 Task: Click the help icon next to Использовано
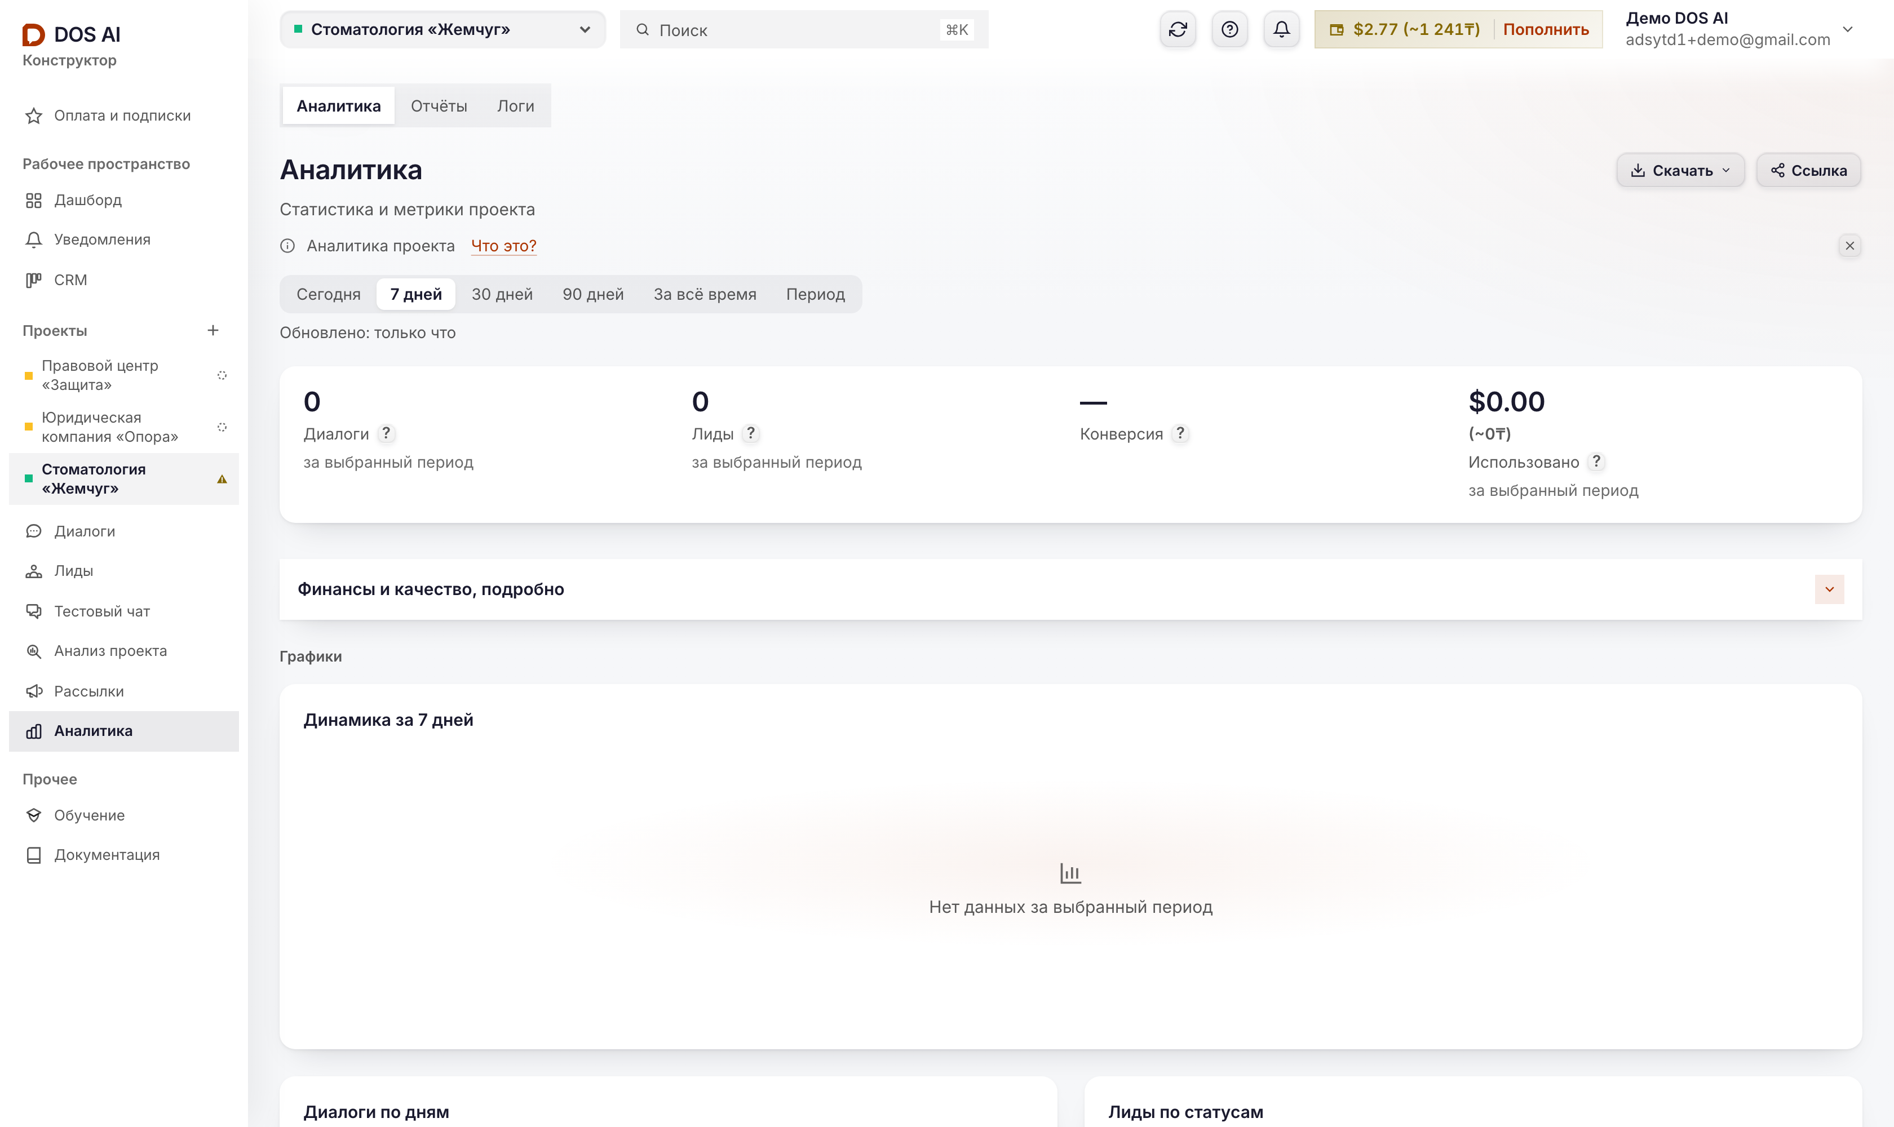pyautogui.click(x=1596, y=461)
